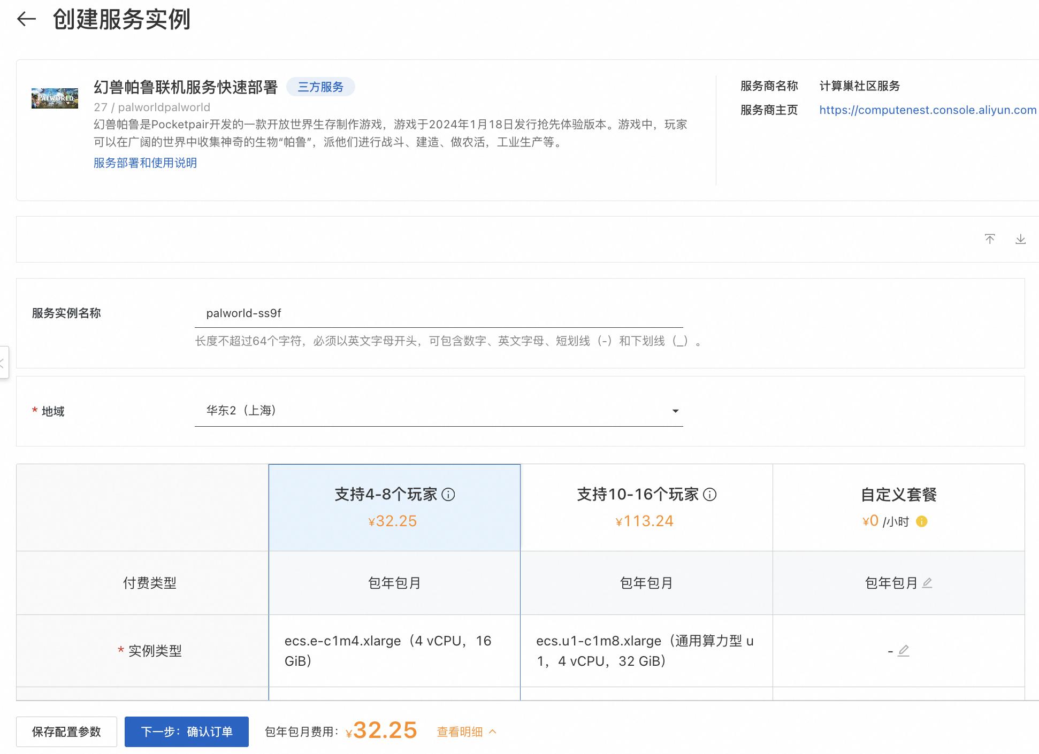Click the 计算巢社区服务 provider name
Image resolution: width=1039 pixels, height=754 pixels.
860,86
